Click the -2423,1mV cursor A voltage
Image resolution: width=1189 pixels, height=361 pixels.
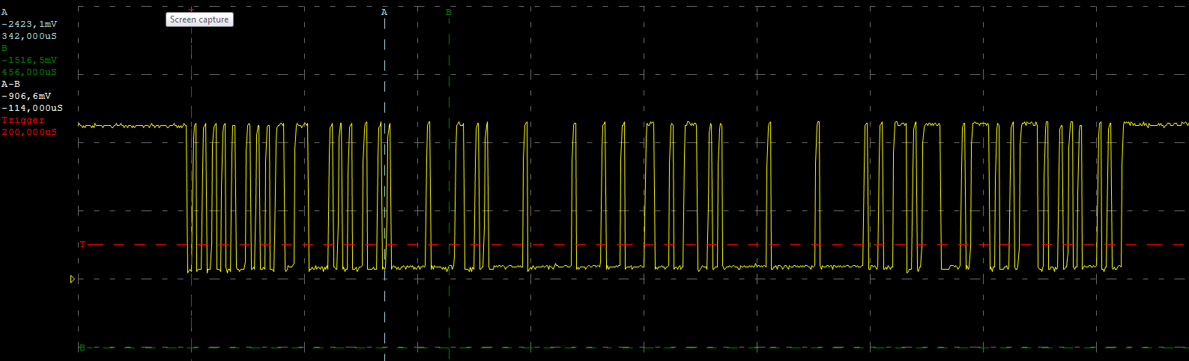click(29, 24)
